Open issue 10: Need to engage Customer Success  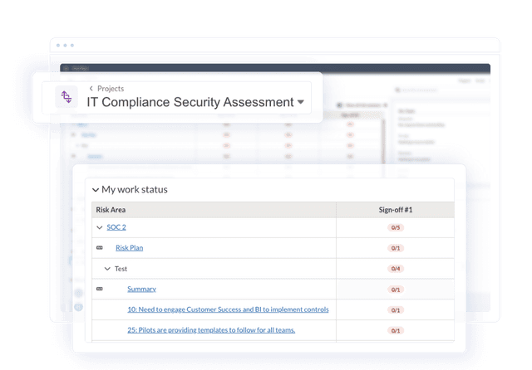click(228, 309)
